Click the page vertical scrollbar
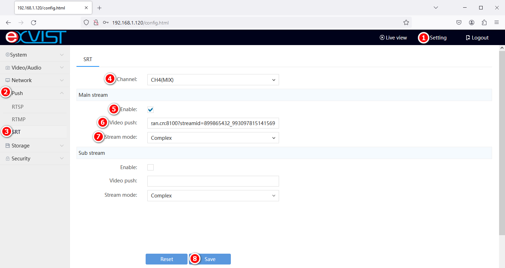505x268 pixels. pyautogui.click(x=502, y=140)
